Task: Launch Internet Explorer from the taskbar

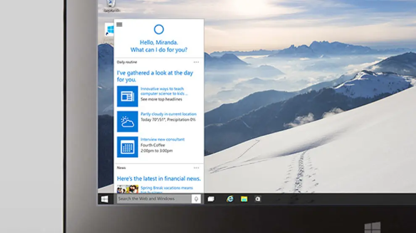Action: [230, 199]
